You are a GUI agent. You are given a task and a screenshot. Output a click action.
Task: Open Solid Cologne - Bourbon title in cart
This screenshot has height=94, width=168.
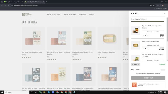(x=150, y=41)
